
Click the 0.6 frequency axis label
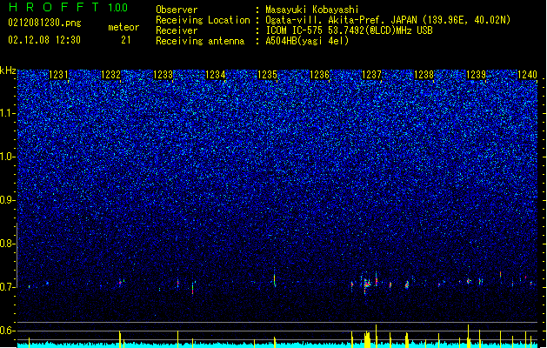coord(8,331)
